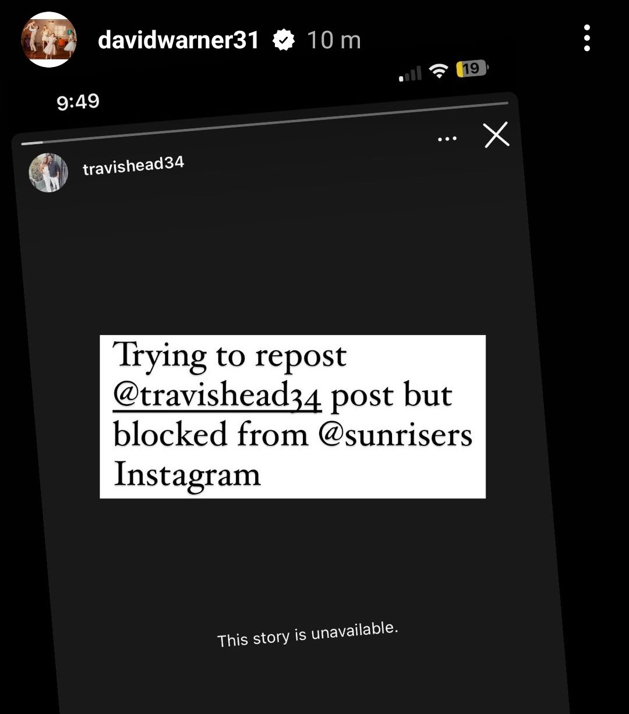This screenshot has height=714, width=629.
Task: Open the travishead34 username in the story header
Action: [133, 166]
